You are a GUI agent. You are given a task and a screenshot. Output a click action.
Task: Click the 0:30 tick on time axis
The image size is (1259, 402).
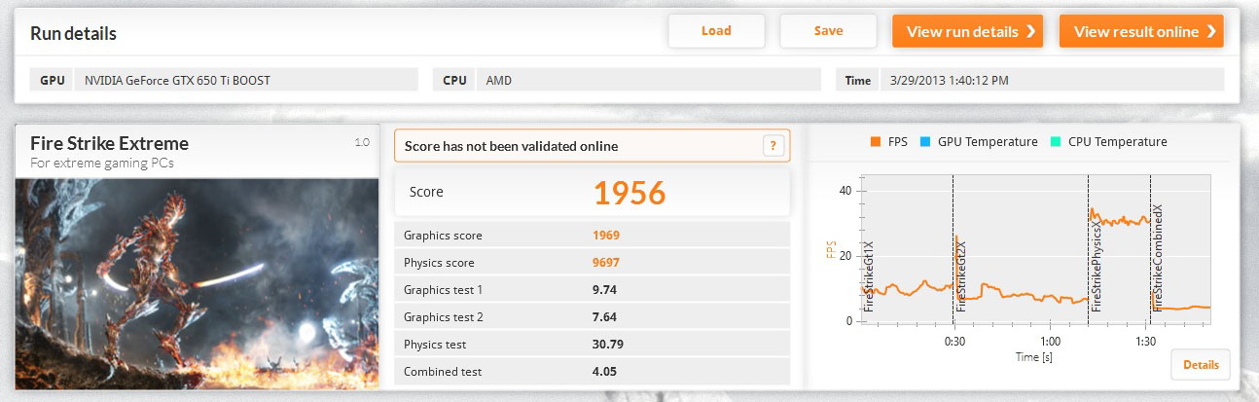coord(953,342)
